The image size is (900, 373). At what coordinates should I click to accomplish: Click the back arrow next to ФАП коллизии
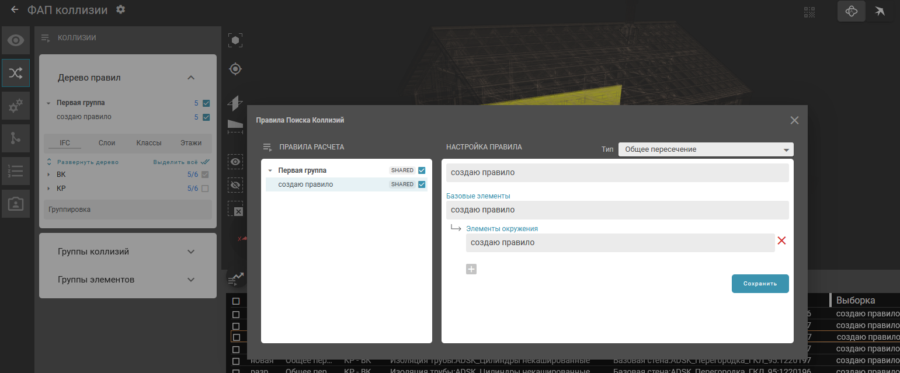(15, 10)
